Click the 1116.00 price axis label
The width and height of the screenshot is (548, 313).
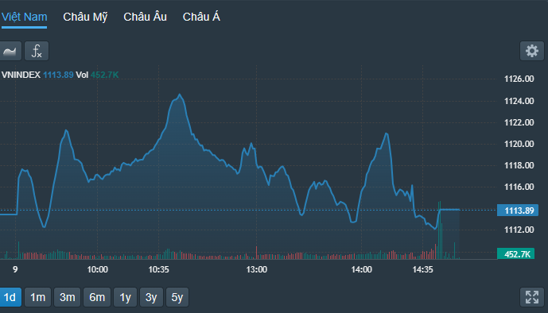(x=519, y=187)
